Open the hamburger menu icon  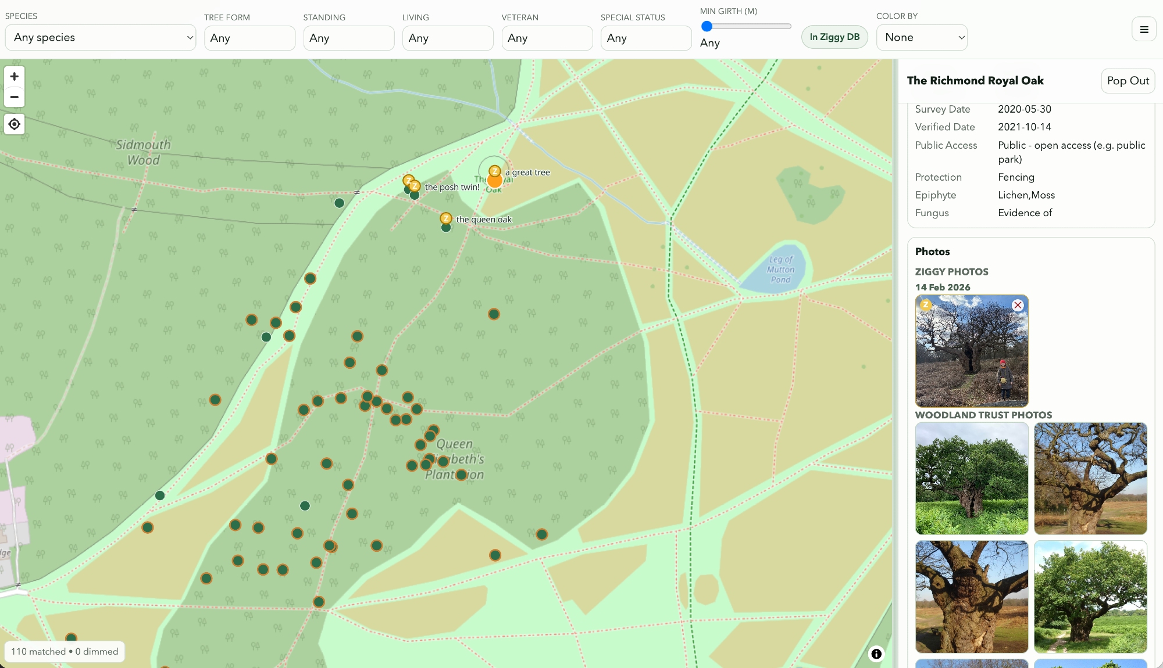(1144, 30)
